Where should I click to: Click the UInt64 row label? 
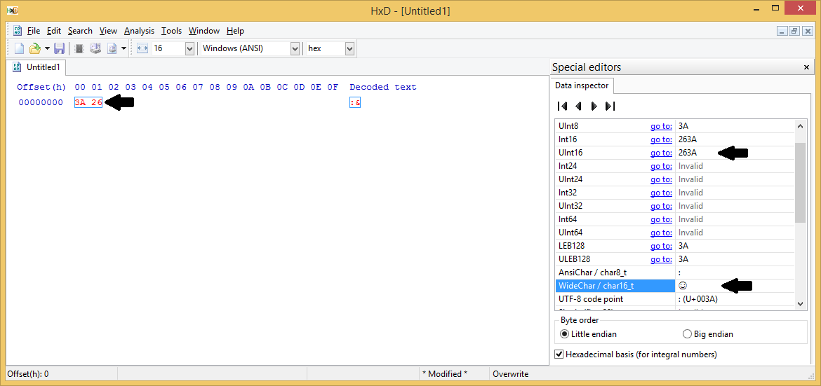pyautogui.click(x=570, y=232)
